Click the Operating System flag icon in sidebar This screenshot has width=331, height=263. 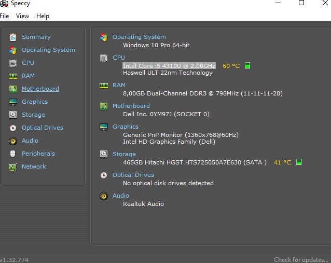point(13,50)
